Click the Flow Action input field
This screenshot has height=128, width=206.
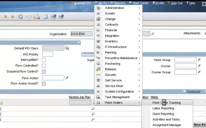click(53, 78)
